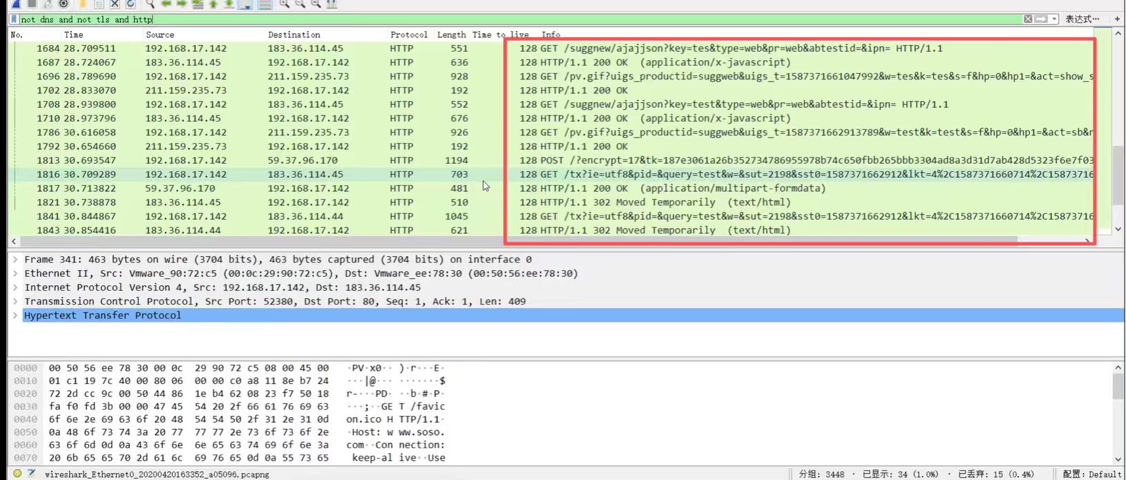Select hex row at offset 0030
The width and height of the screenshot is (1126, 480).
point(228,407)
